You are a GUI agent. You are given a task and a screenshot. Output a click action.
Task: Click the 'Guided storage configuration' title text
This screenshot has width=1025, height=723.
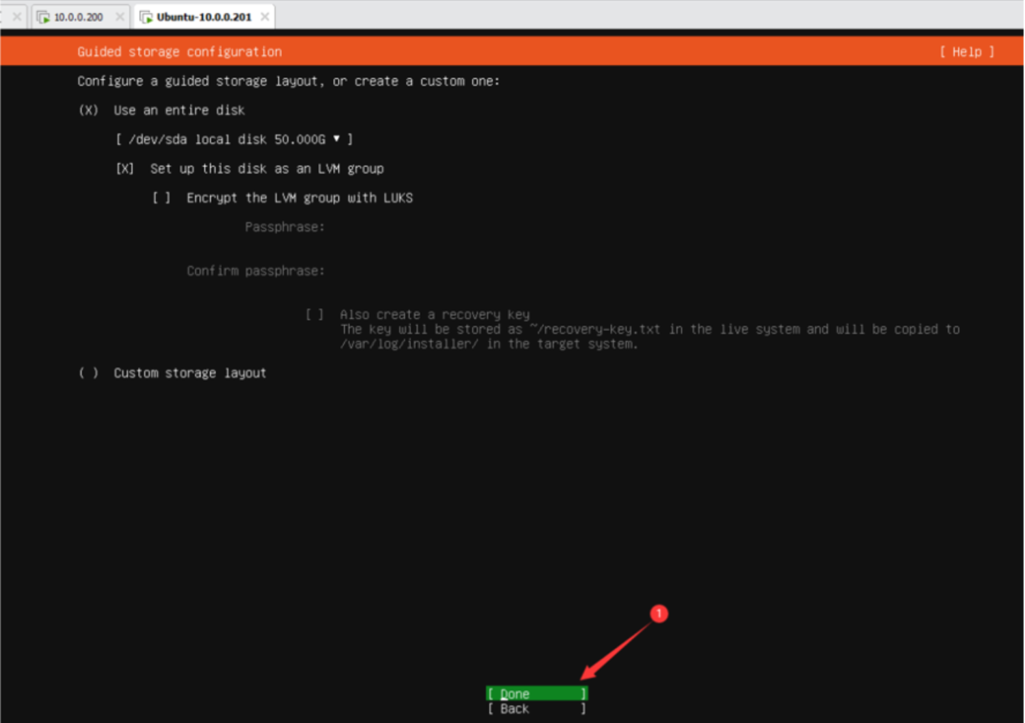click(x=180, y=52)
